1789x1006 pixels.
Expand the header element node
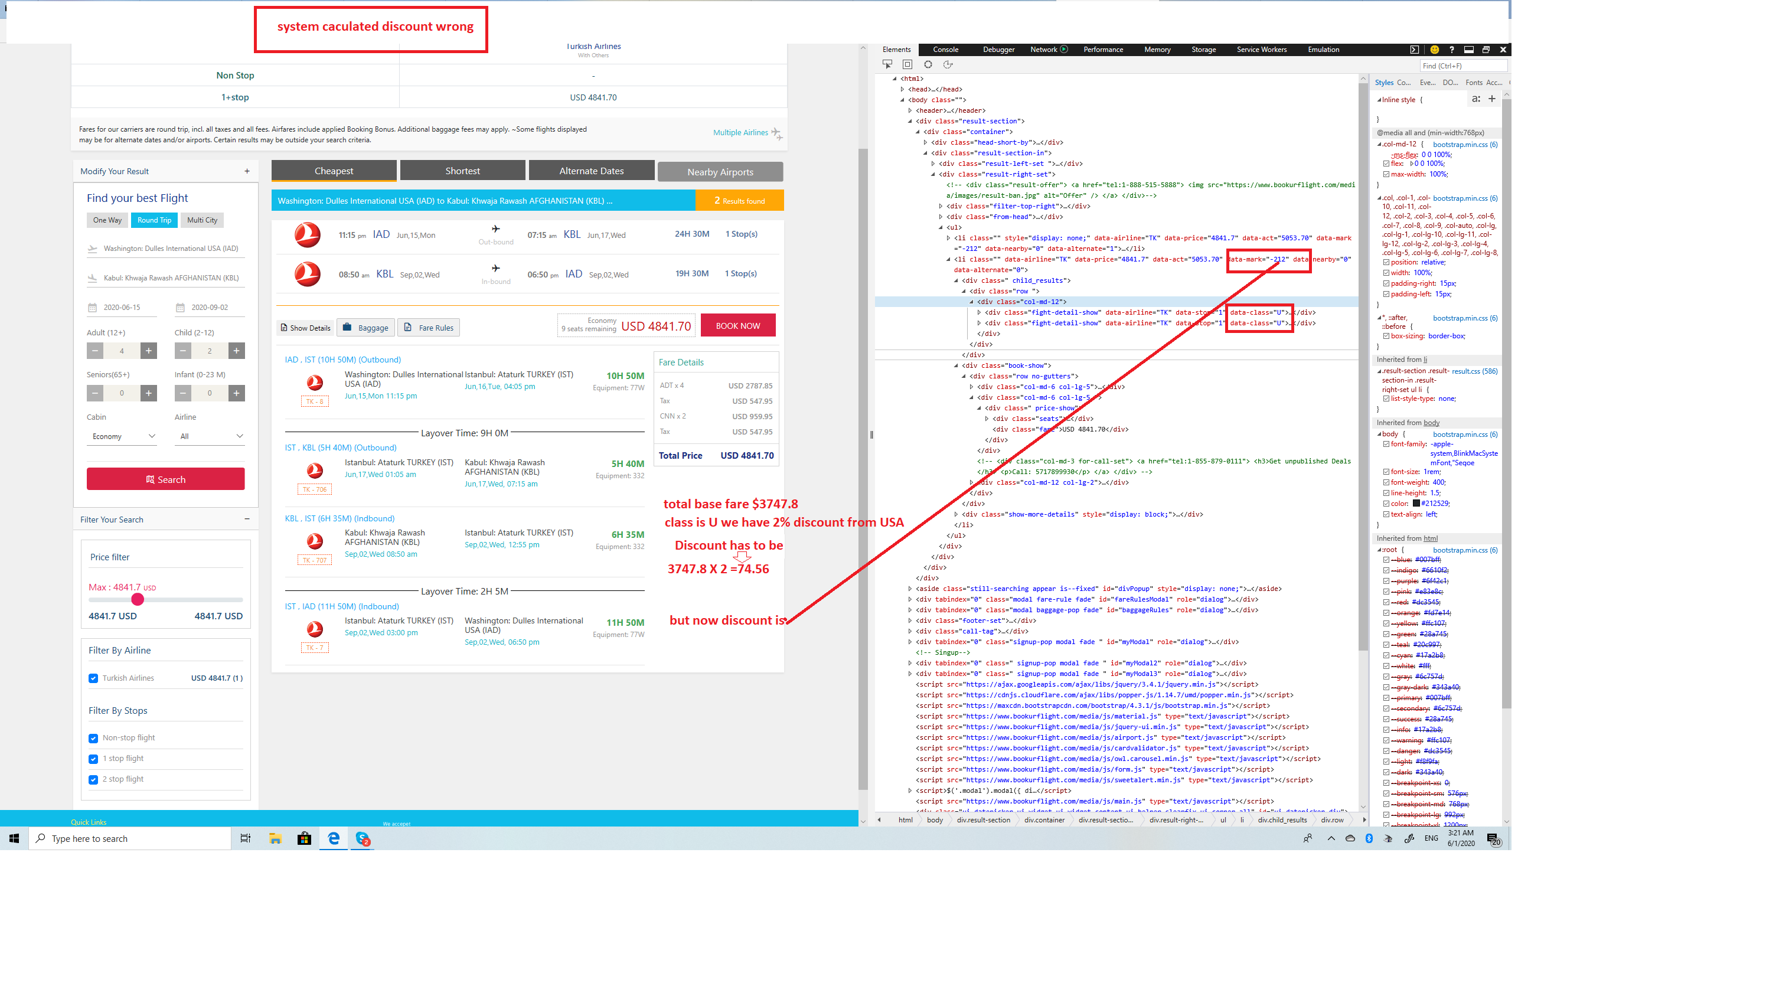(910, 110)
